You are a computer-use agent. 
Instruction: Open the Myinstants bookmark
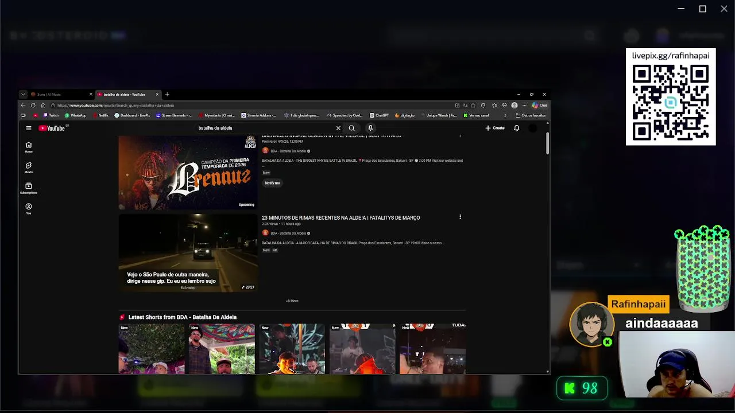[x=216, y=115]
